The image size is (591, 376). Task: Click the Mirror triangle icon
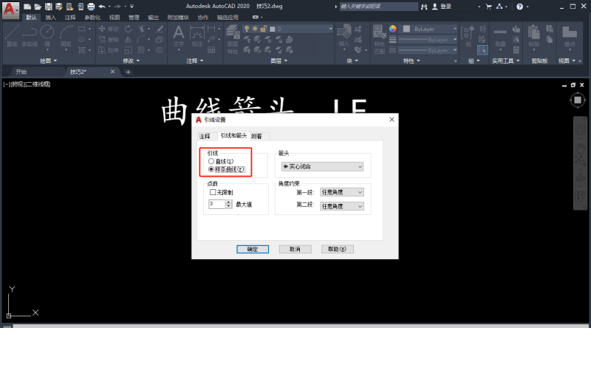[128, 39]
